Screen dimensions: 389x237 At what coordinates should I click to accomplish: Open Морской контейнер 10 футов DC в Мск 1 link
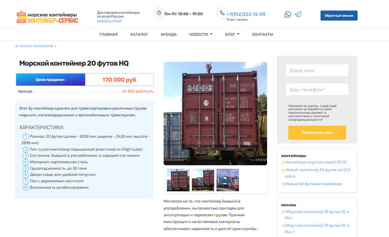(x=317, y=228)
